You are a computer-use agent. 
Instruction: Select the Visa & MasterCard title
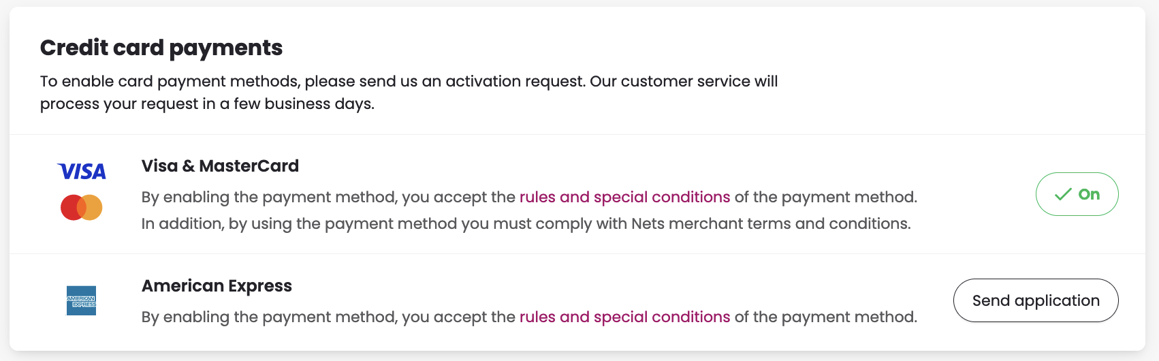point(220,166)
